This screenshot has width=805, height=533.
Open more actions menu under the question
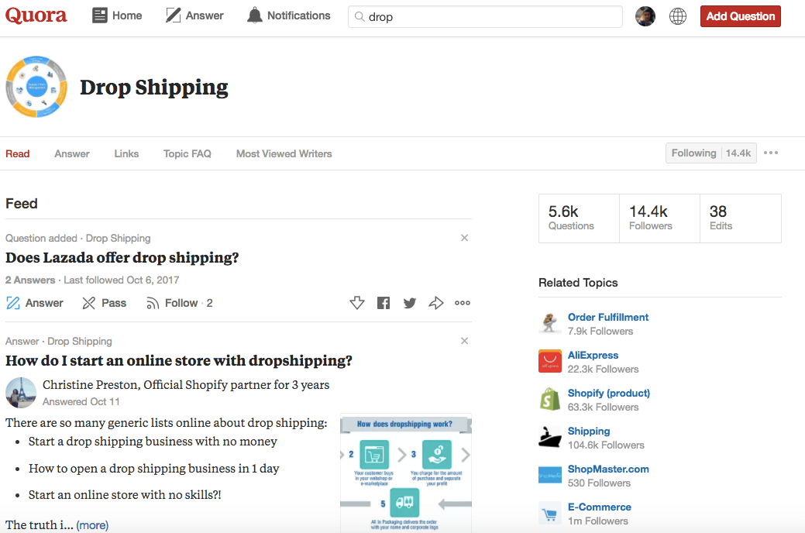pos(463,303)
